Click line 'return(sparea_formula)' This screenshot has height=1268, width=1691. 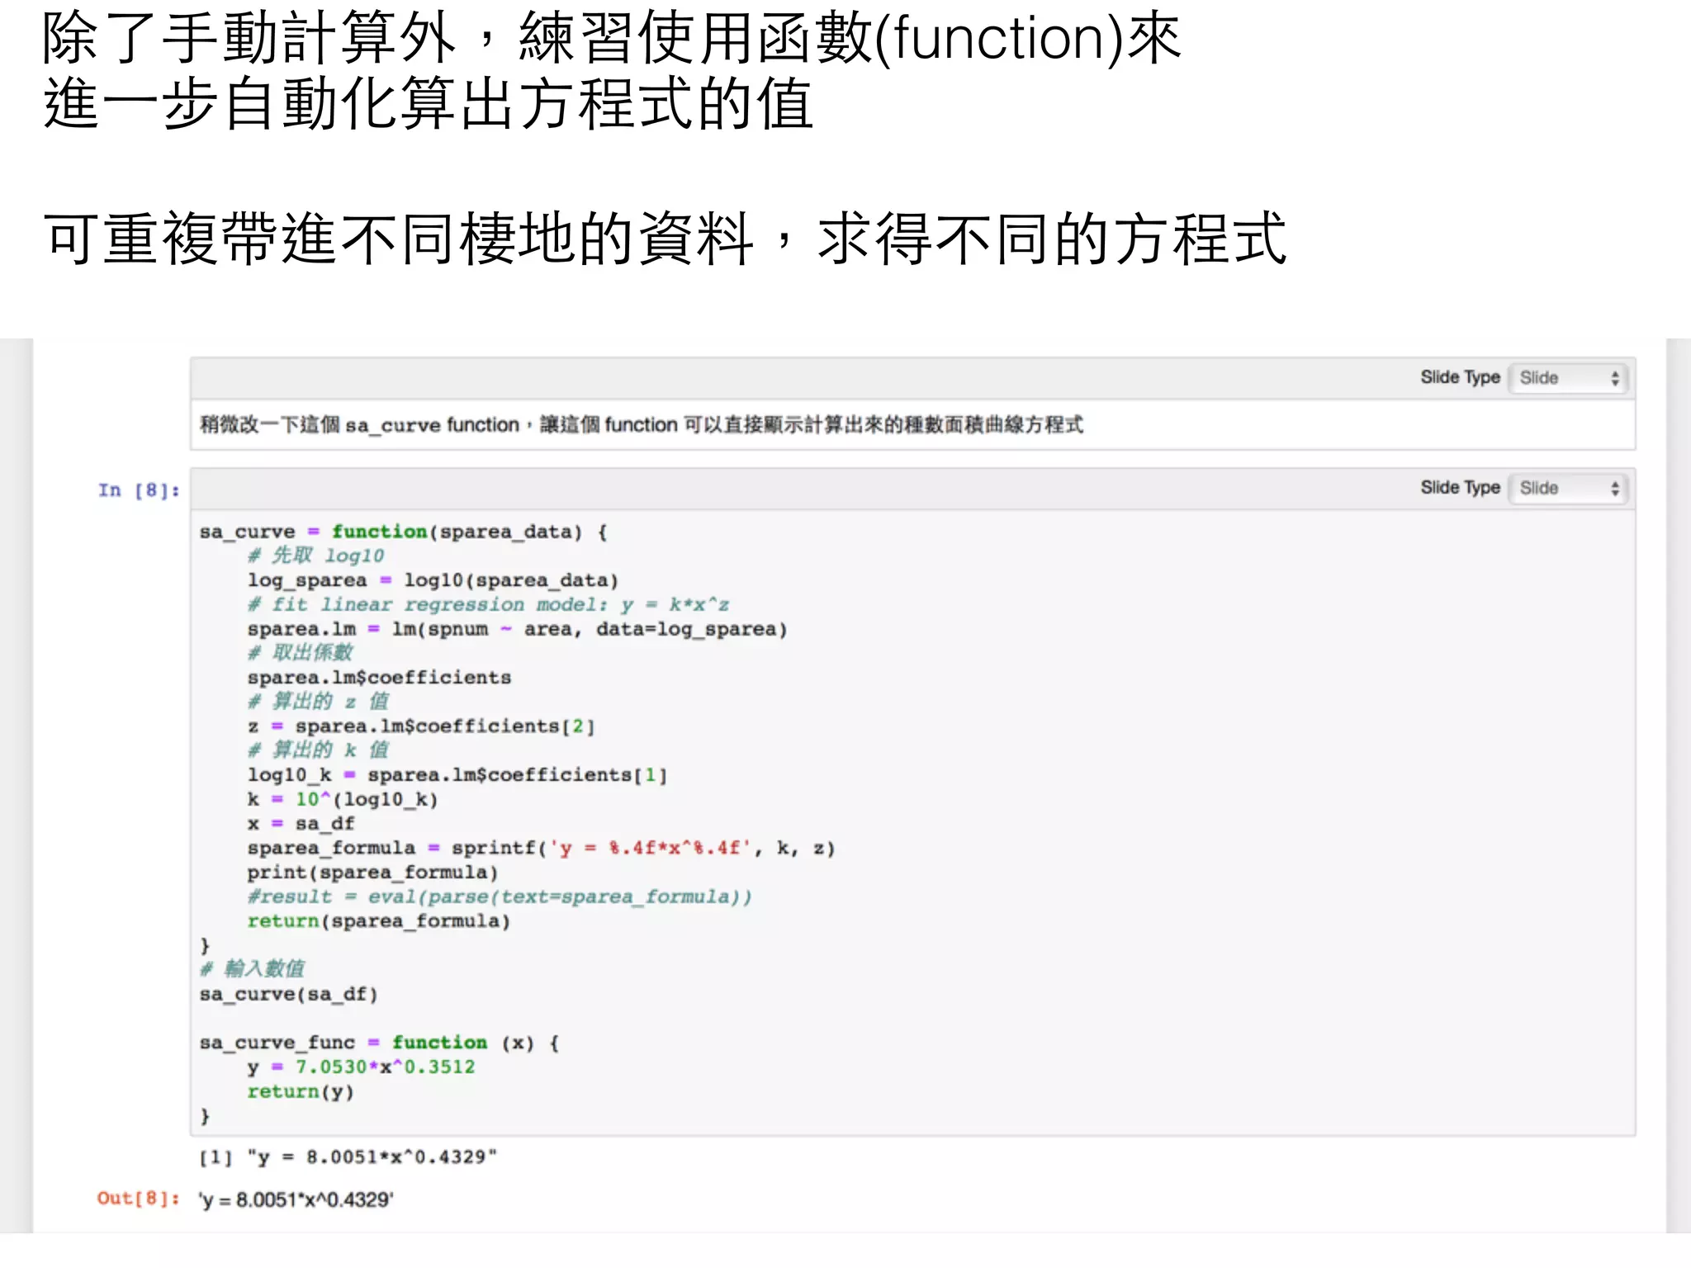[x=379, y=921]
